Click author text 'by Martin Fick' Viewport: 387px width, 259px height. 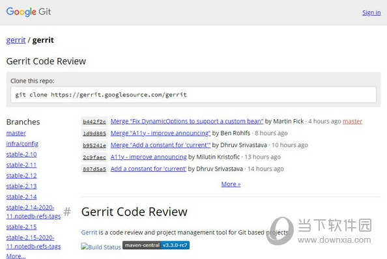(284, 121)
